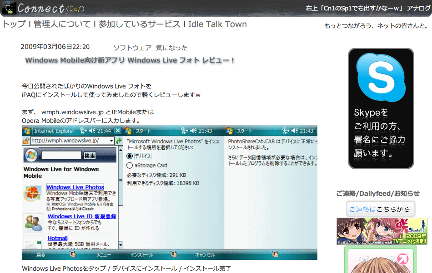
Task: Click the green Go arrow icon
Action: 119,141
